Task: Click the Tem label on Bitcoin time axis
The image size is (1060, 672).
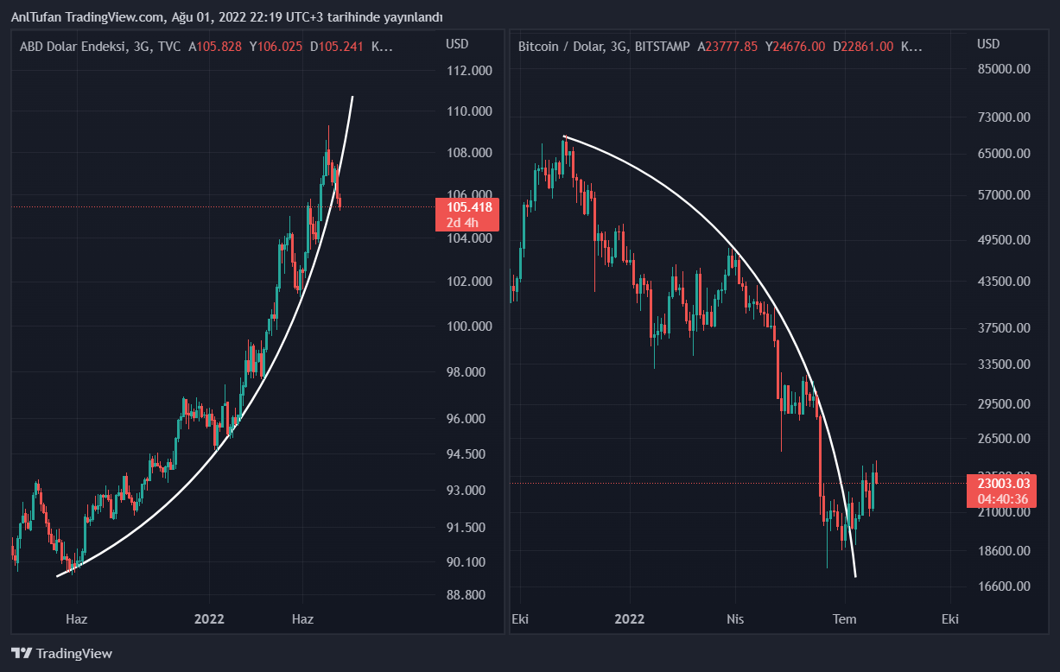Action: pyautogui.click(x=844, y=619)
